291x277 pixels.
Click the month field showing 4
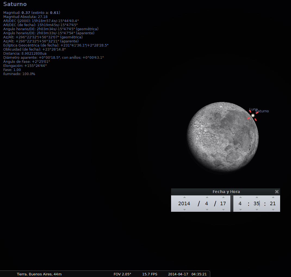point(207,204)
